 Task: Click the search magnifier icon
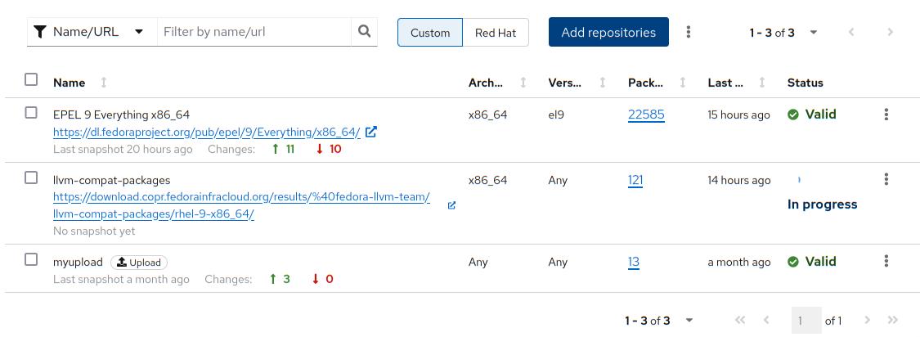pos(365,32)
